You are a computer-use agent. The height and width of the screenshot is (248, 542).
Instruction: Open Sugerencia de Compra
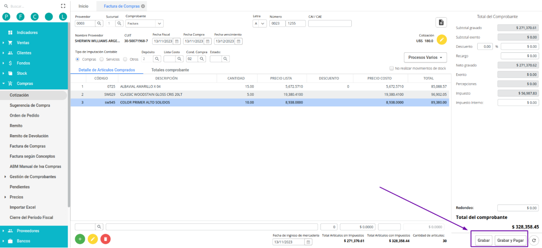[x=33, y=105]
